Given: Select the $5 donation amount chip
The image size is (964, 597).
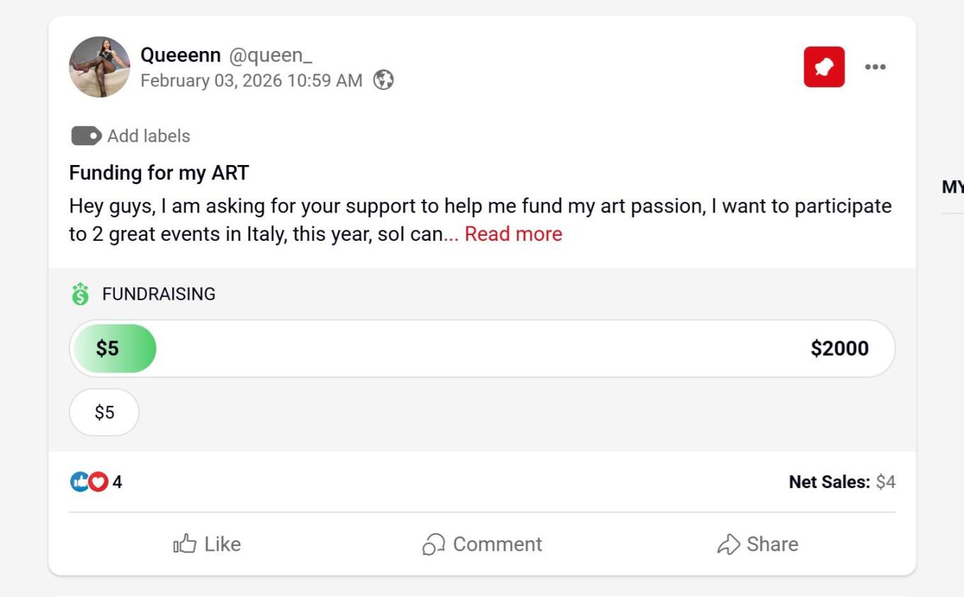Looking at the screenshot, I should point(104,412).
